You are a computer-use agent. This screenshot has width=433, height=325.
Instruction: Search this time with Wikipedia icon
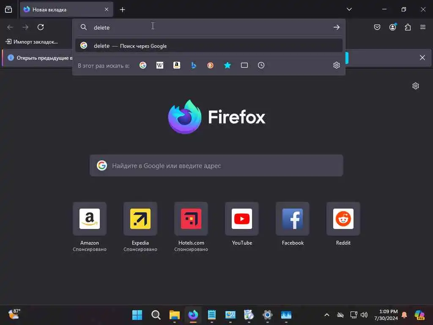pos(159,65)
